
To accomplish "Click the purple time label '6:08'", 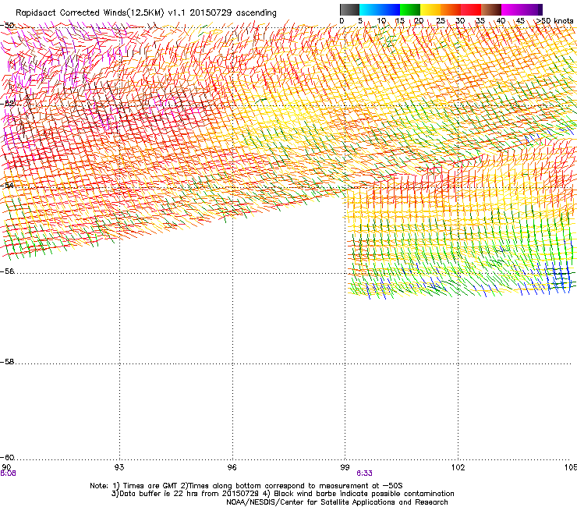I will [8, 473].
